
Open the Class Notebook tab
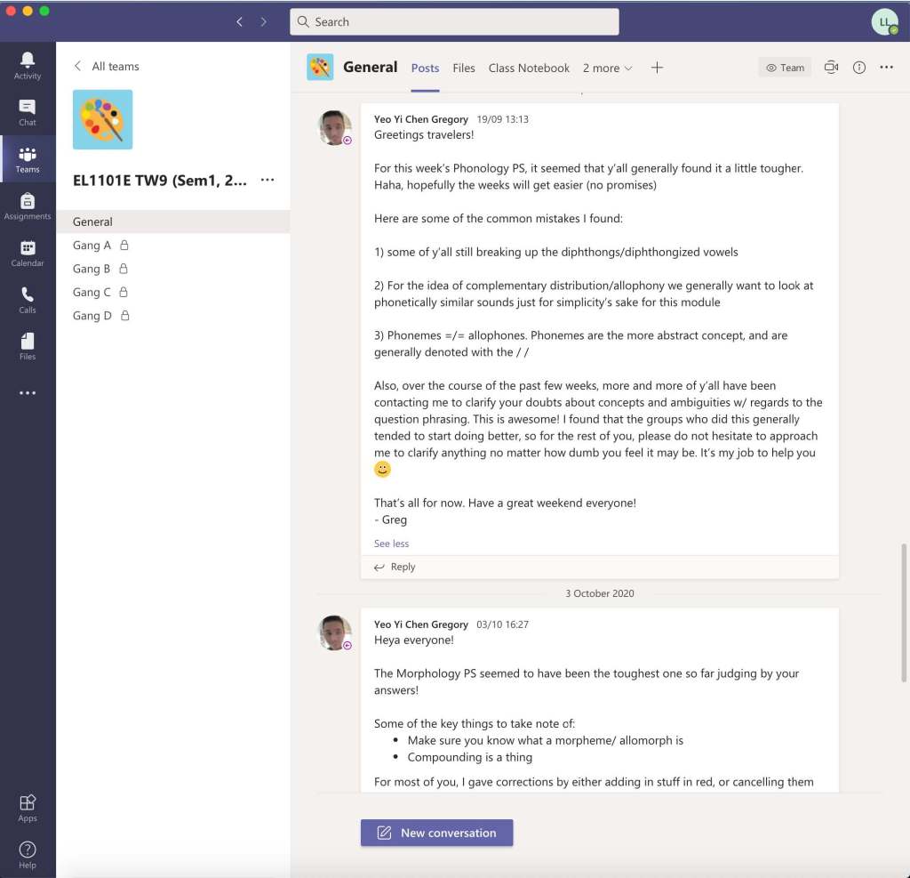(529, 68)
